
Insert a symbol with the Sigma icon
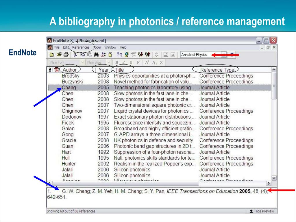click(161, 62)
